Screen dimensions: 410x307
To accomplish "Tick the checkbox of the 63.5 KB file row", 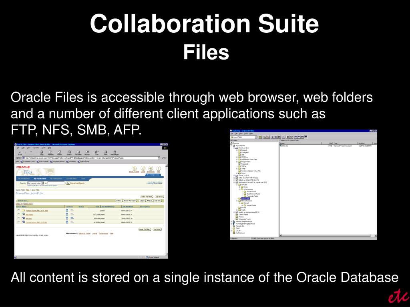I will (18, 218).
